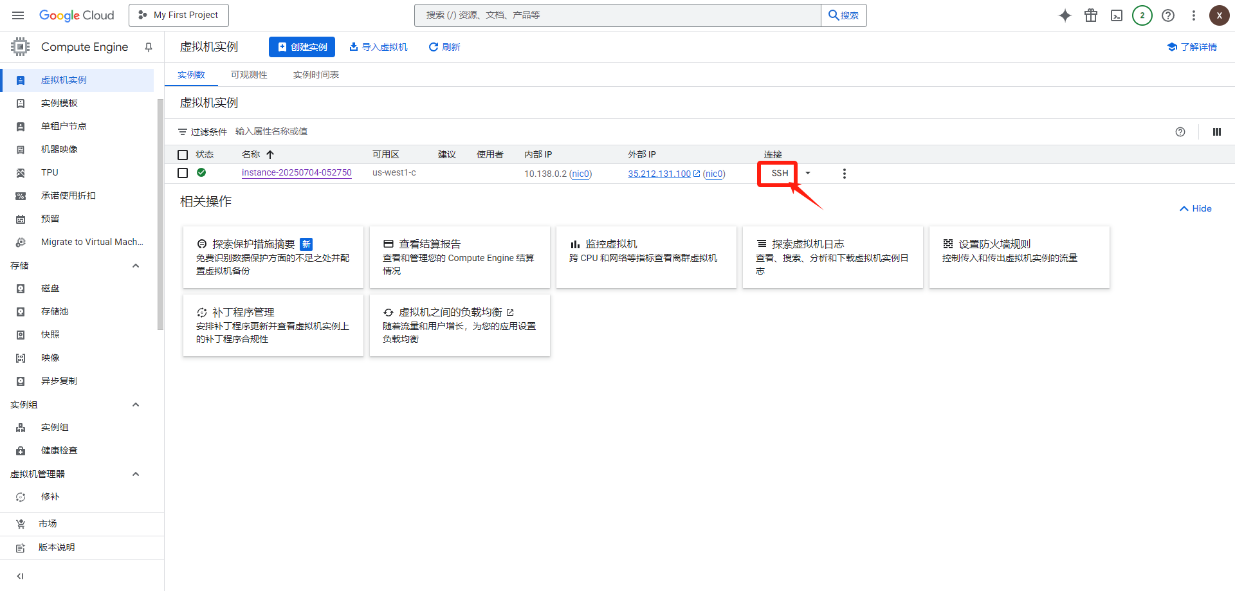The width and height of the screenshot is (1235, 591).
Task: Open notifications badge showing 2
Action: point(1142,15)
